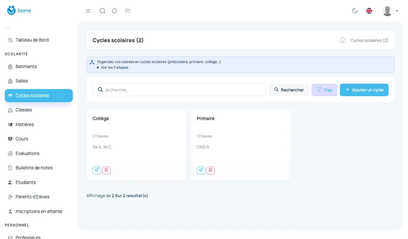The image size is (408, 239).
Task: Delete the Primaire cycle
Action: pos(210,170)
